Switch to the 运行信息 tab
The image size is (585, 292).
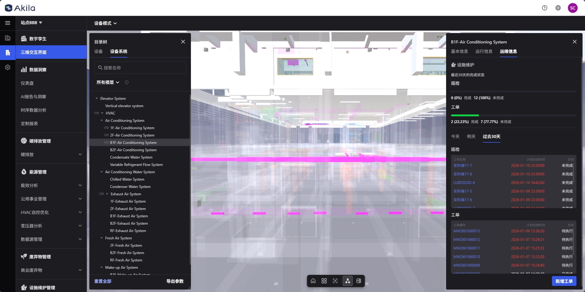tap(484, 51)
